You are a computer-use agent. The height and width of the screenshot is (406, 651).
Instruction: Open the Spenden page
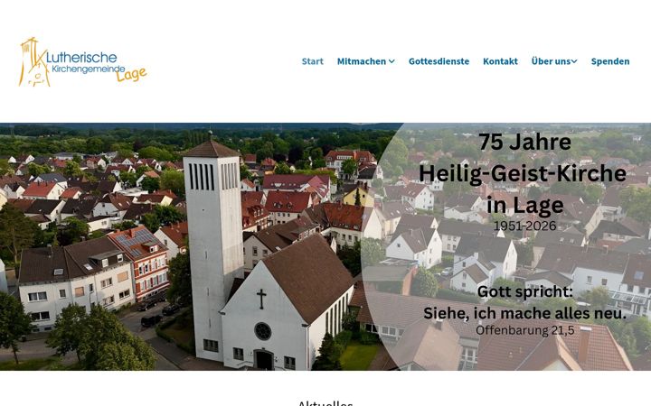tap(610, 61)
